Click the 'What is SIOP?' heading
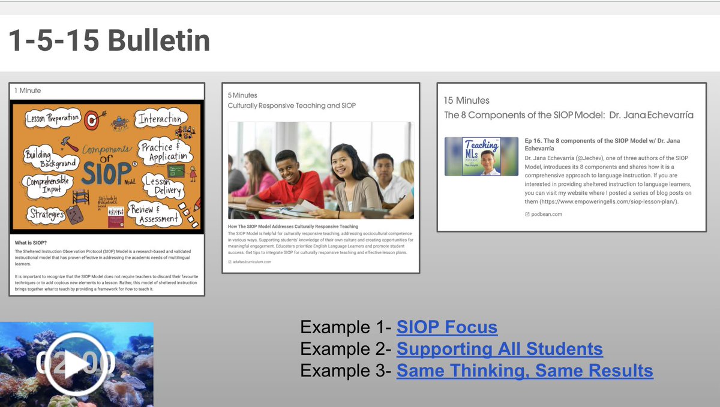The image size is (720, 407). click(32, 243)
